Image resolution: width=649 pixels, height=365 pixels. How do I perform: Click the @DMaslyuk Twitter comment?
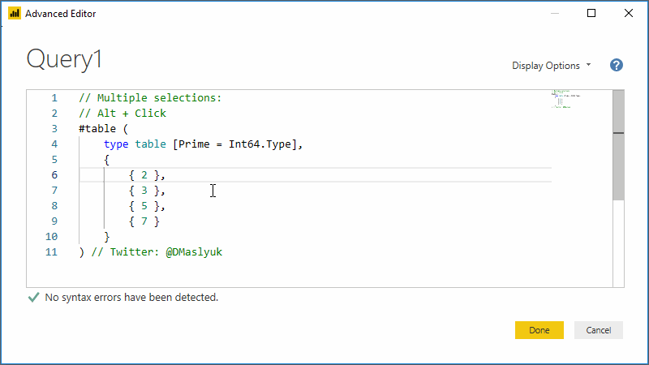194,252
